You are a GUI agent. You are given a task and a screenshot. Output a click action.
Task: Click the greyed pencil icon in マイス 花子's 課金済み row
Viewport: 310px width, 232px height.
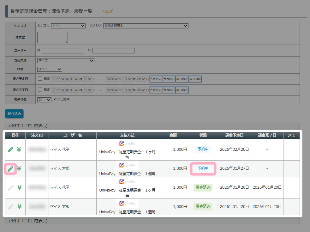coord(11,188)
